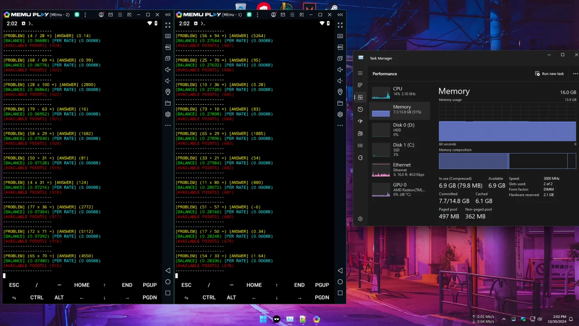
Task: Tap CTRL key in MEmu-2 terminal
Action: tap(37, 297)
